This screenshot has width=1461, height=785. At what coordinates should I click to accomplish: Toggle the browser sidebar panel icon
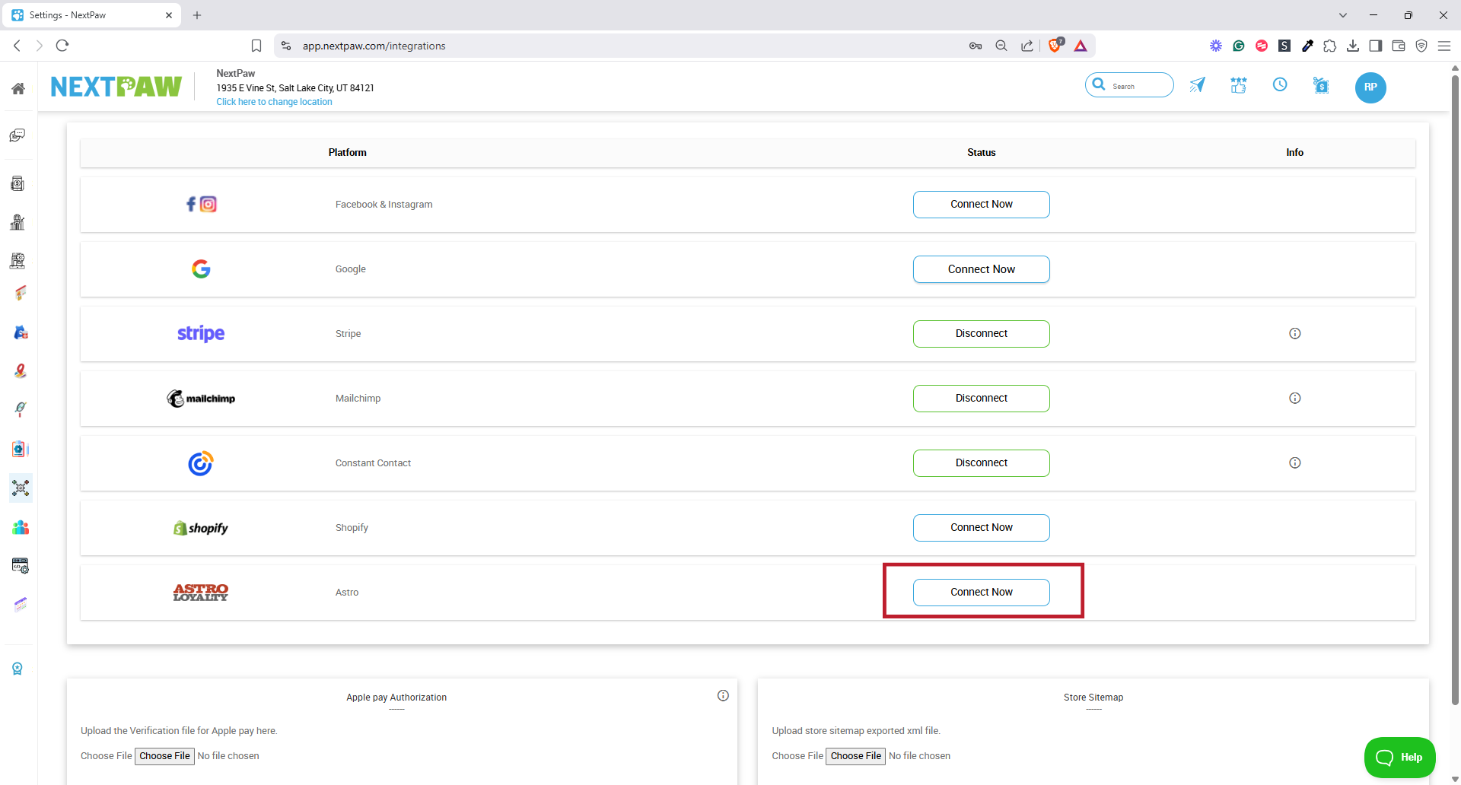1376,46
